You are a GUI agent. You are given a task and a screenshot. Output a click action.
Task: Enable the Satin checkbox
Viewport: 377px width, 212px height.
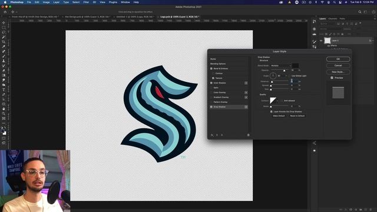211,88
